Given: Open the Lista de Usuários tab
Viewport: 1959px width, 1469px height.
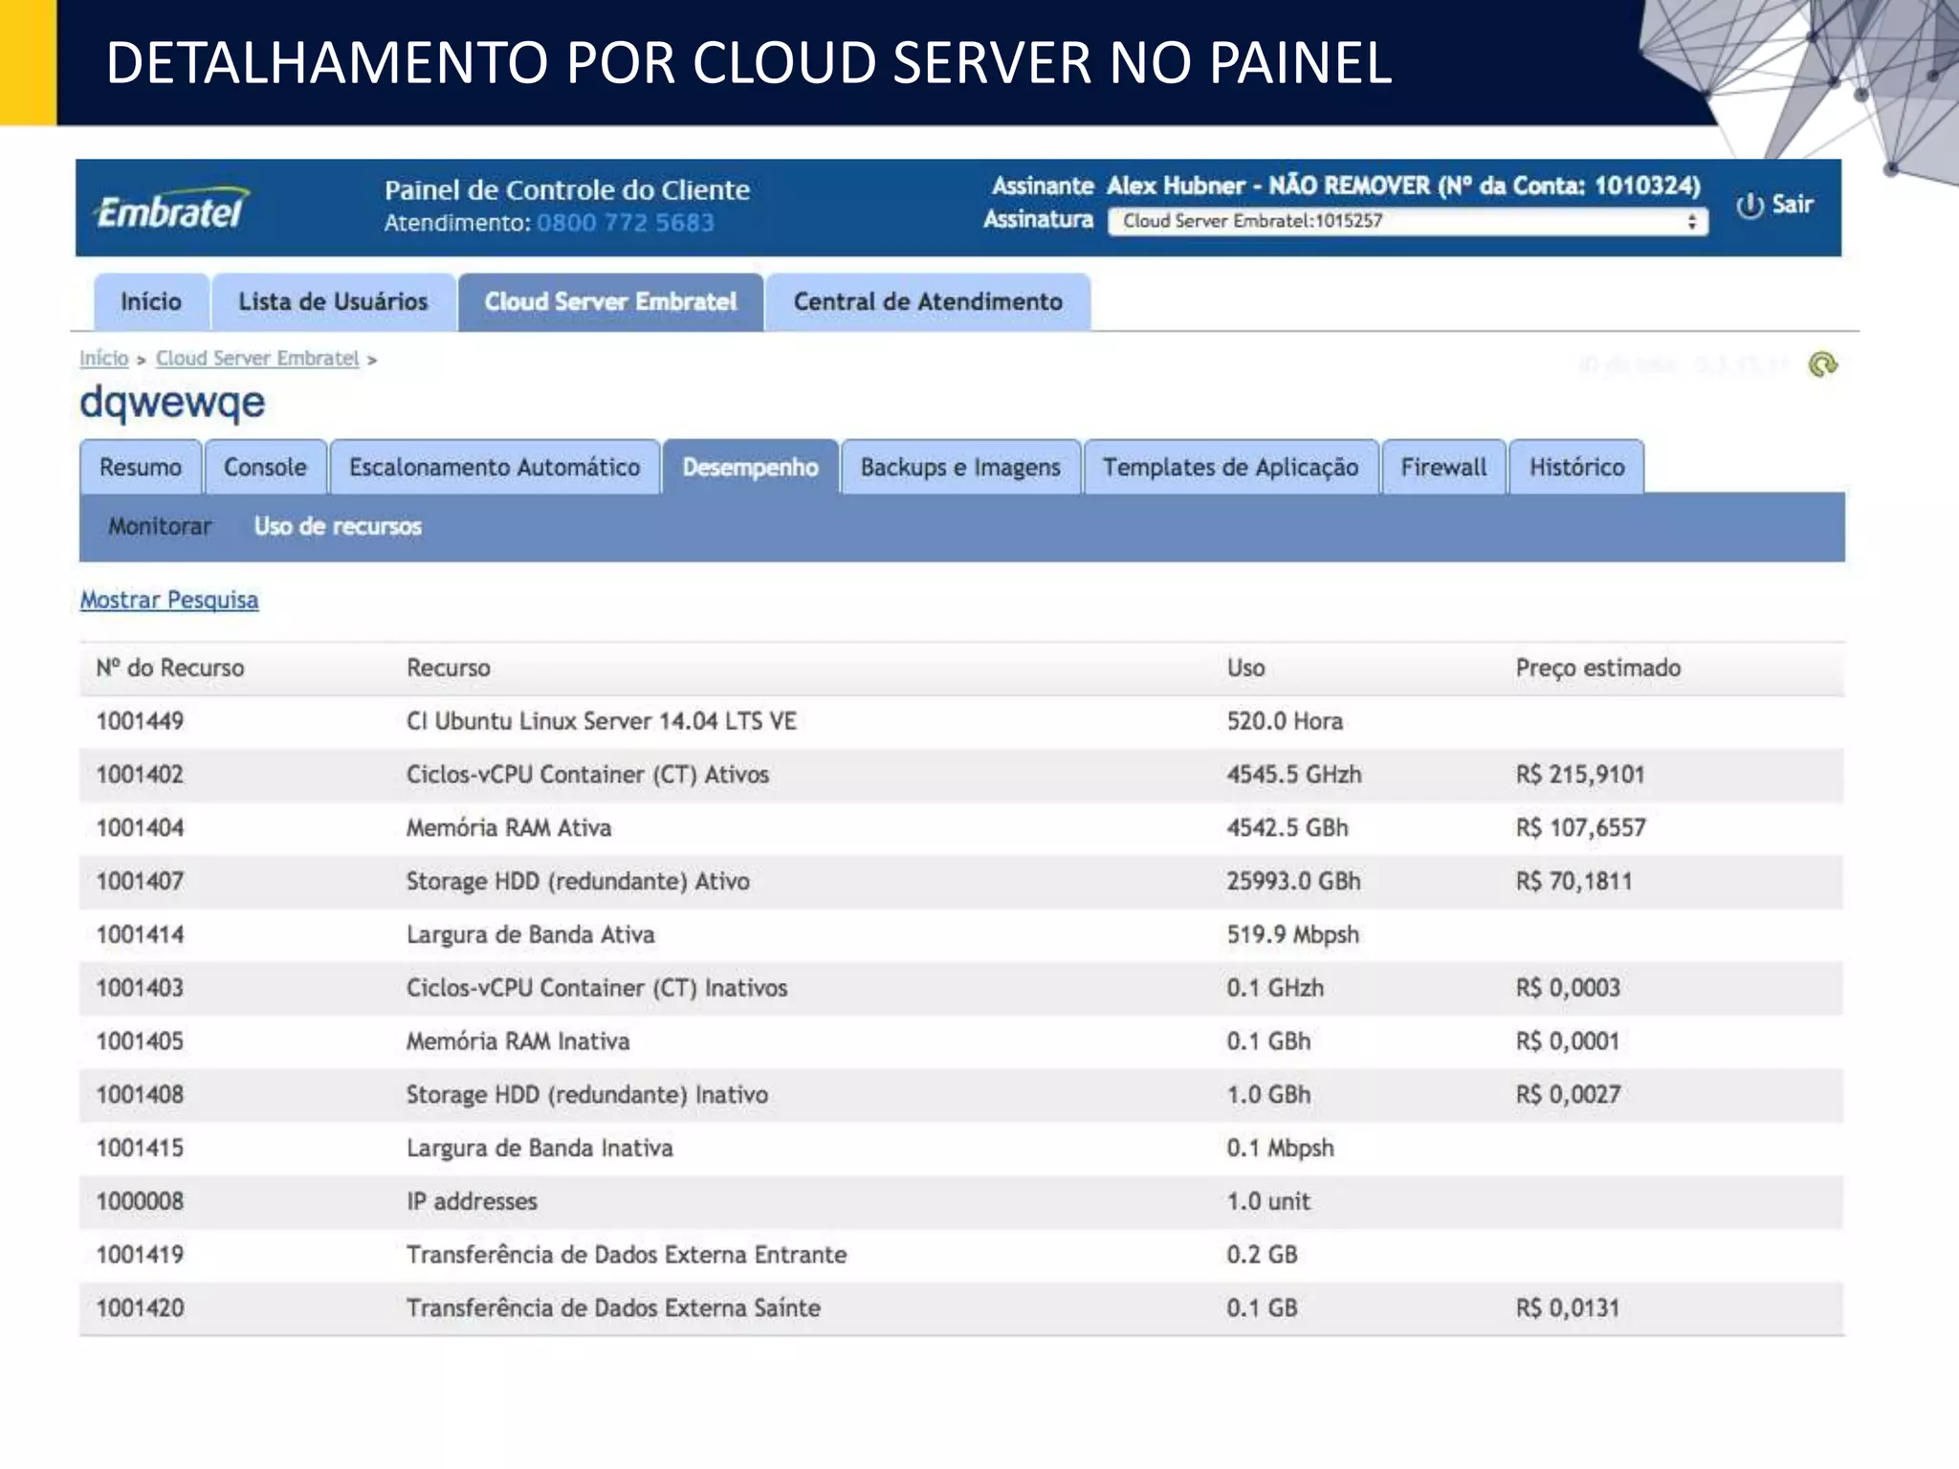Looking at the screenshot, I should [333, 302].
